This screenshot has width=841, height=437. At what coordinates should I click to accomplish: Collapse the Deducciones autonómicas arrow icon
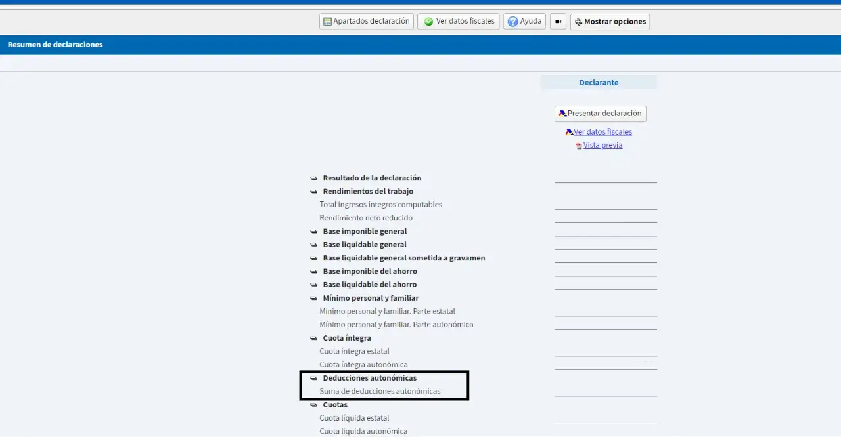point(313,378)
